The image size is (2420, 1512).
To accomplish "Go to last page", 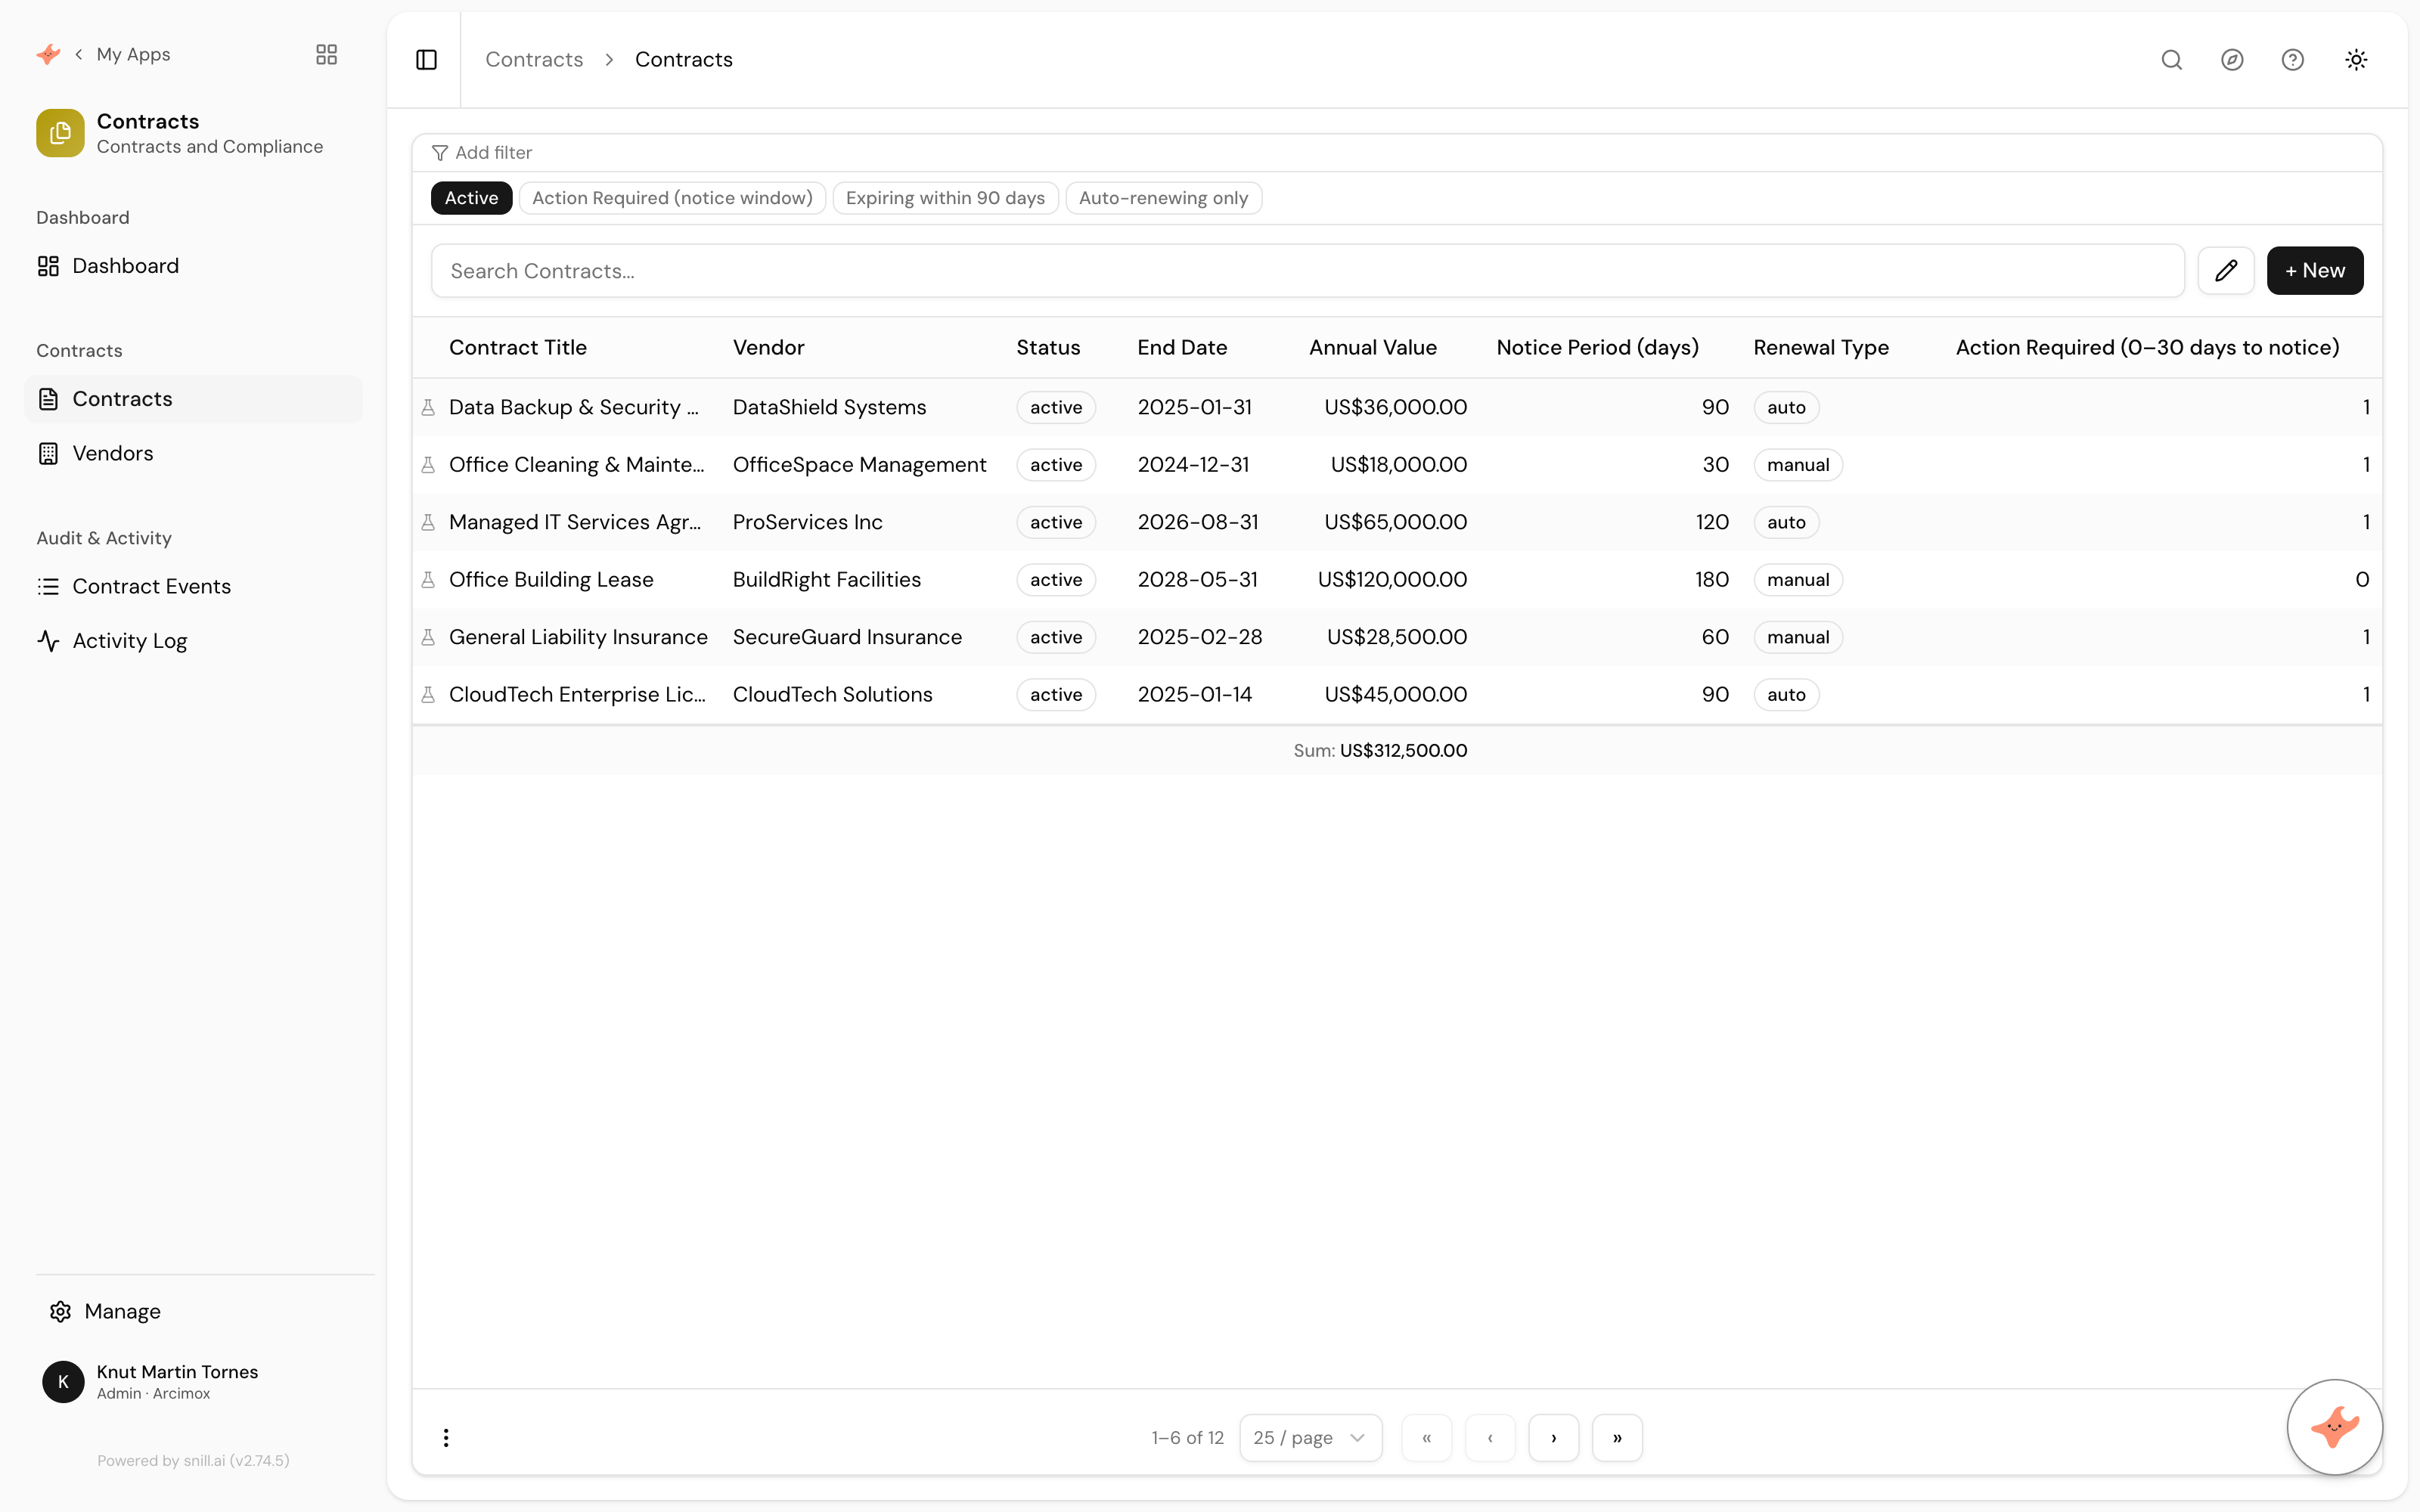I will tap(1617, 1437).
